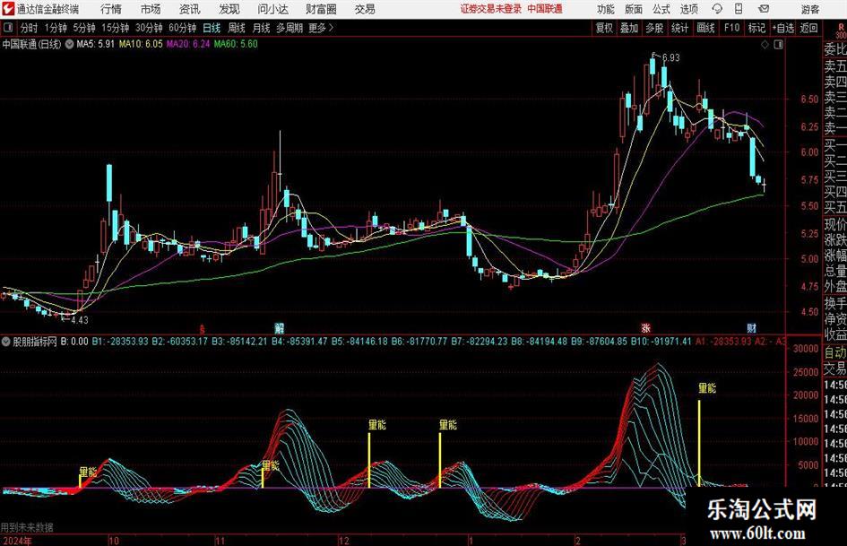The width and height of the screenshot is (847, 546).
Task: Switch to 1分钟 period tab
Action: point(56,28)
